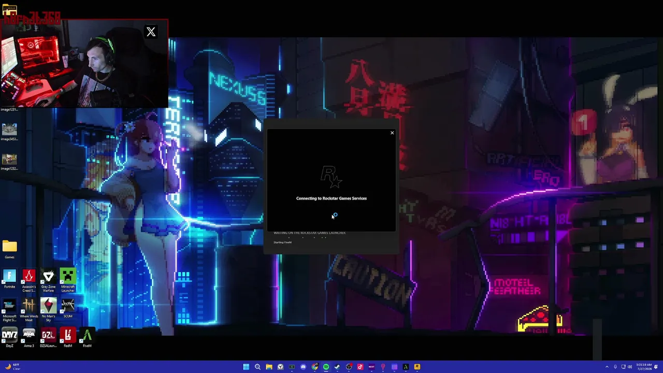Open Xbox app in taskbar
The width and height of the screenshot is (663, 373).
(x=292, y=367)
